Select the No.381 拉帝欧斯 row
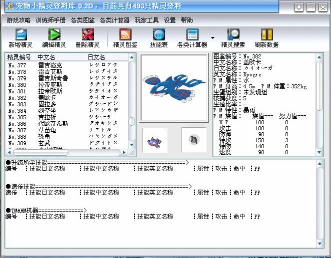 click(66, 91)
